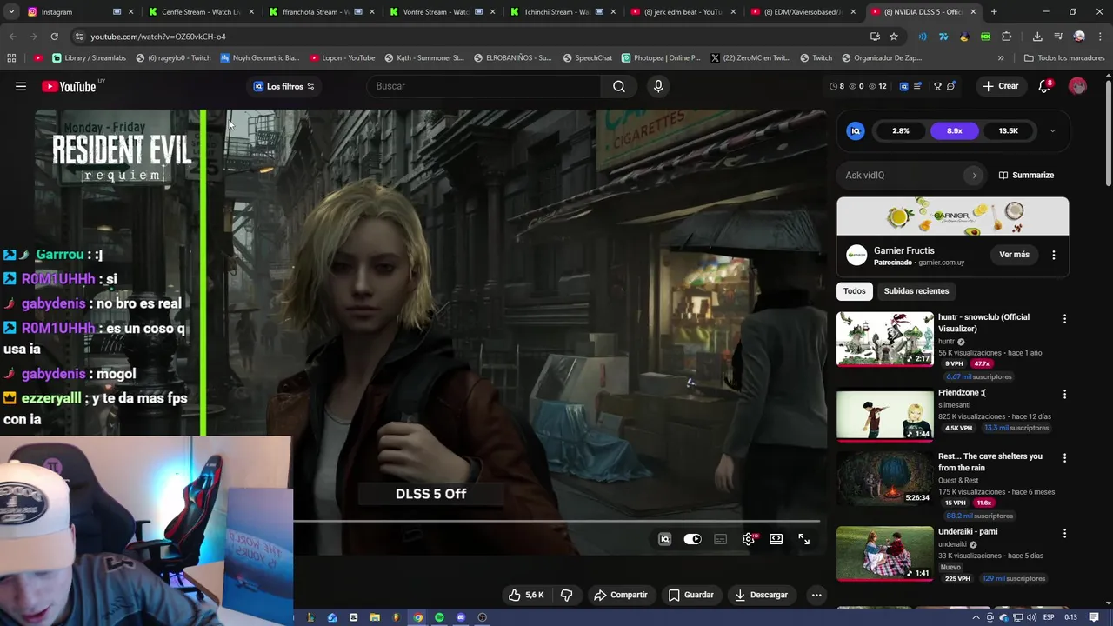
Task: Toggle subtitles captions button in player
Action: pos(720,539)
